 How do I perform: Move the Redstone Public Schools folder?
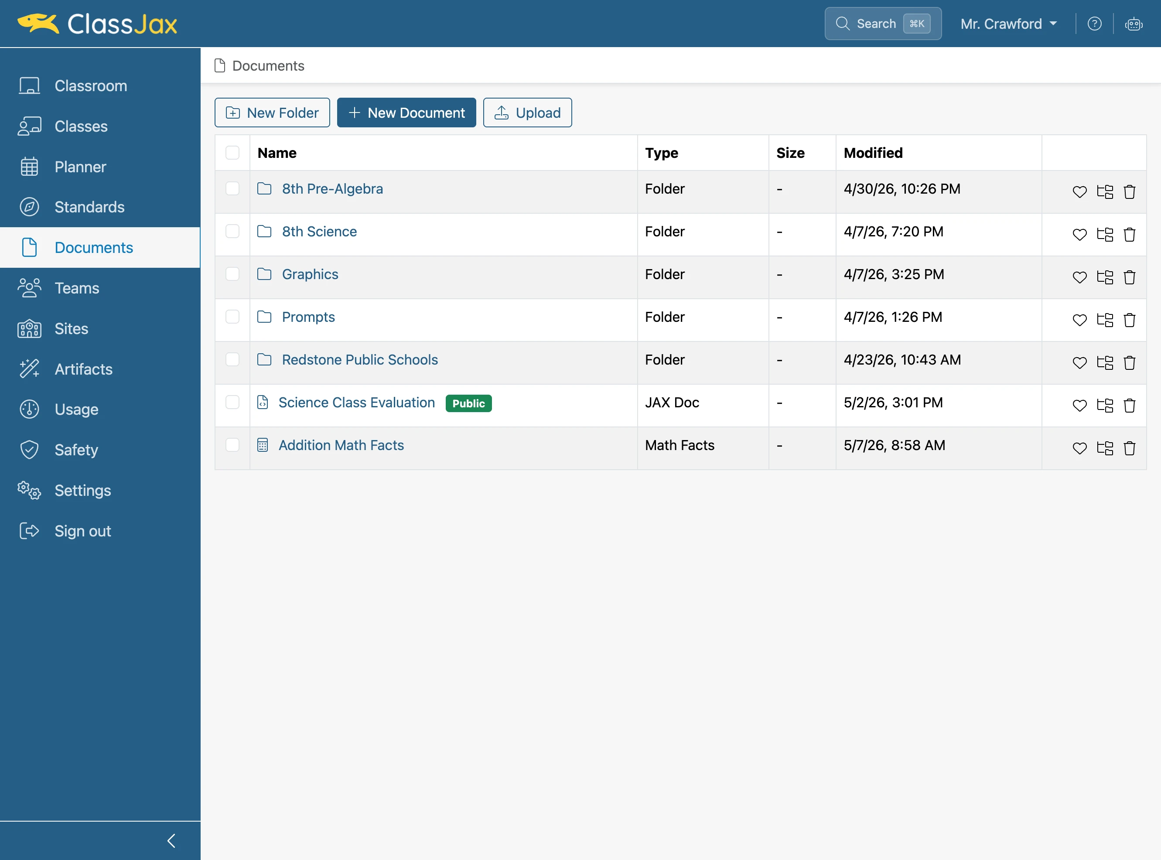tap(1105, 362)
